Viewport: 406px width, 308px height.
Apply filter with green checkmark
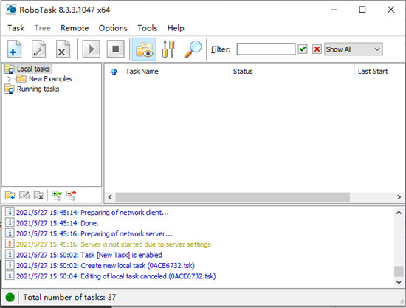tap(303, 49)
